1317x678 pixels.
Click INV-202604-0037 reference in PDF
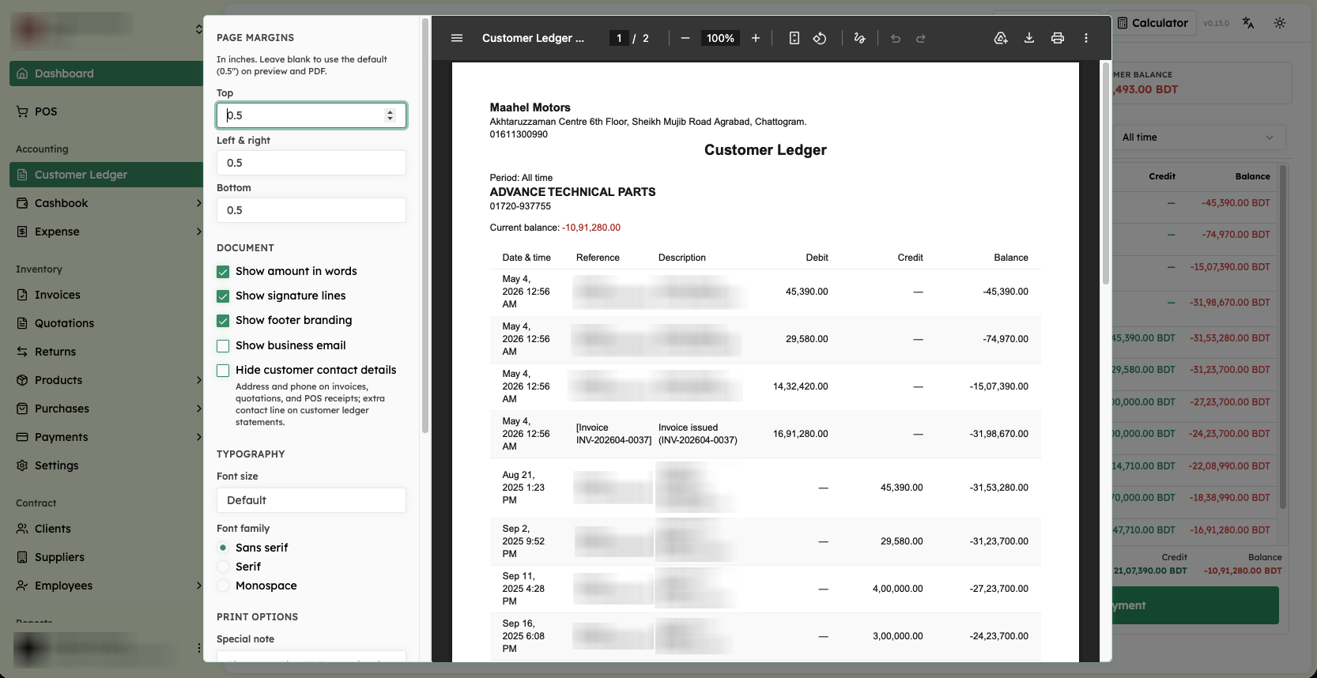(613, 440)
